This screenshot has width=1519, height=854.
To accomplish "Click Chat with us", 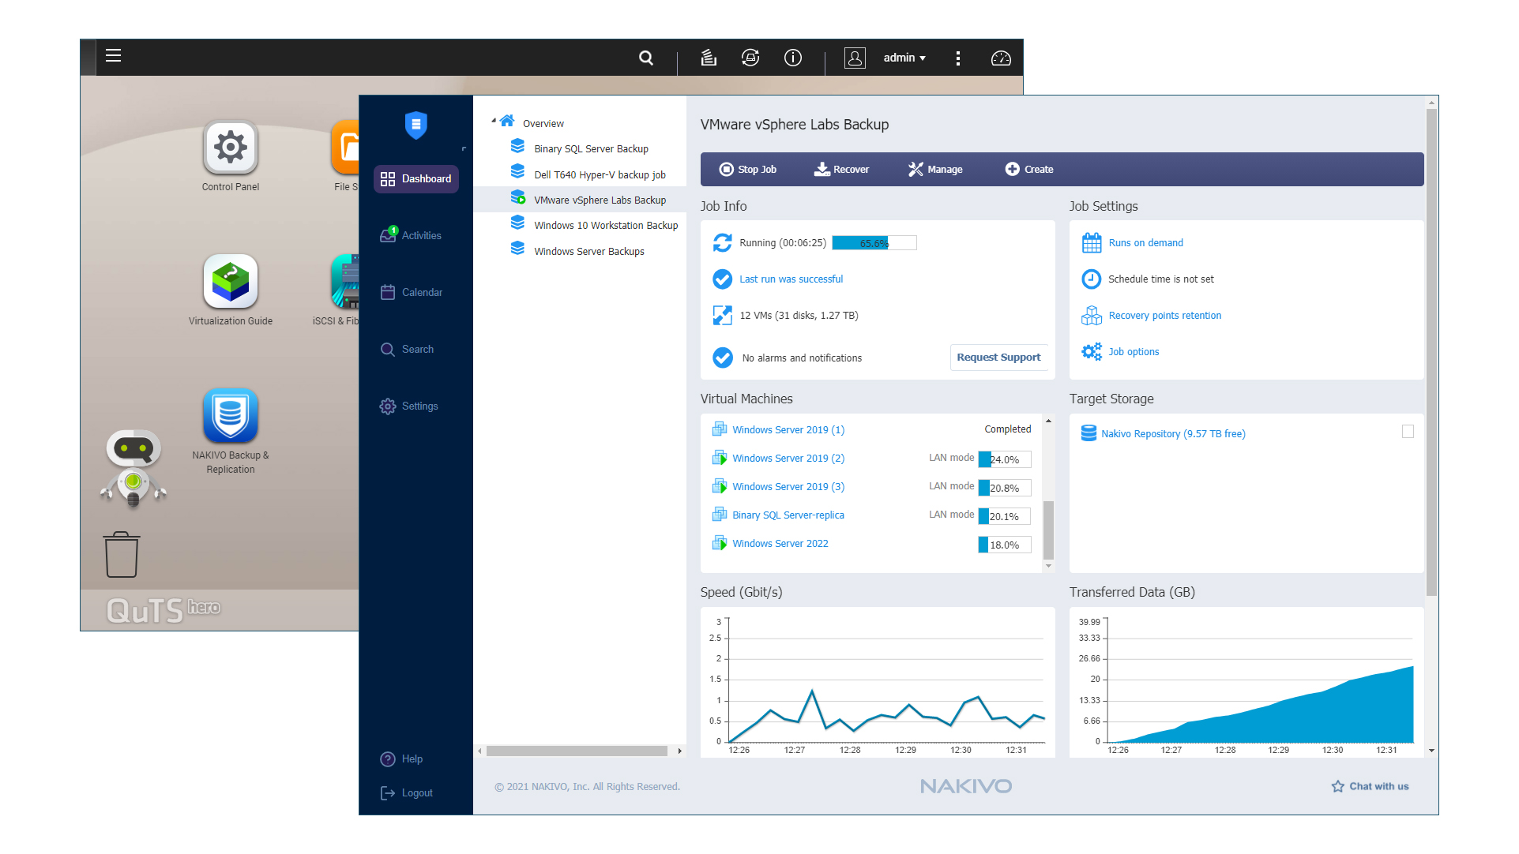I will point(1370,786).
